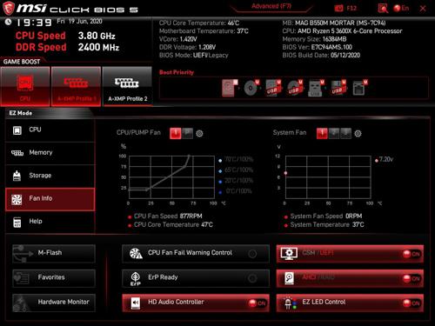Screen dimensions: 435x326
Task: Select the optical disc boot device icon
Action: tap(251, 88)
